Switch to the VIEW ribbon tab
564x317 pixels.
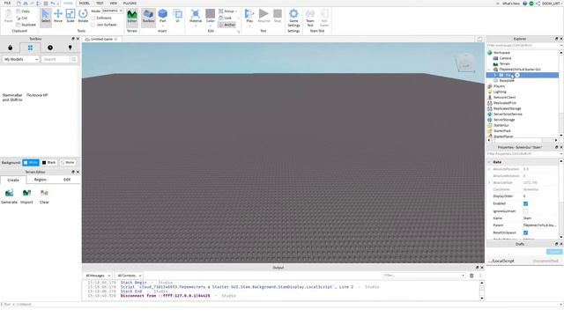[x=114, y=4]
